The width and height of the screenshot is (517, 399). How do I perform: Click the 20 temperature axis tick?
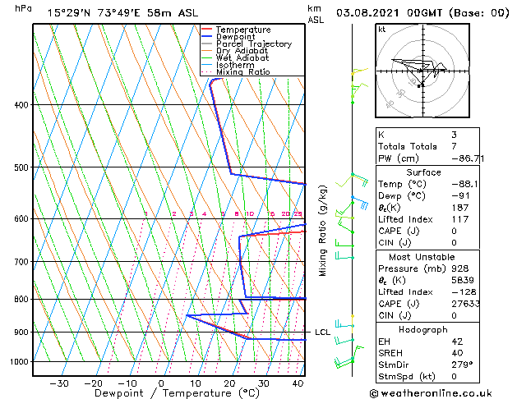[x=230, y=383]
